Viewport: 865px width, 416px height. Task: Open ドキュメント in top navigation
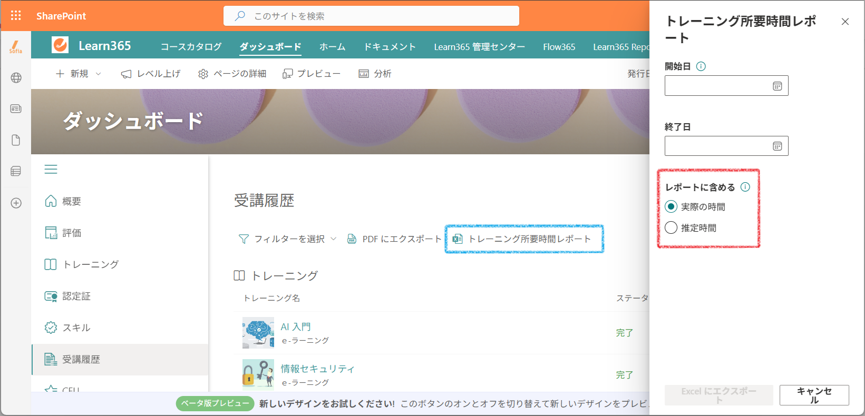pos(390,47)
